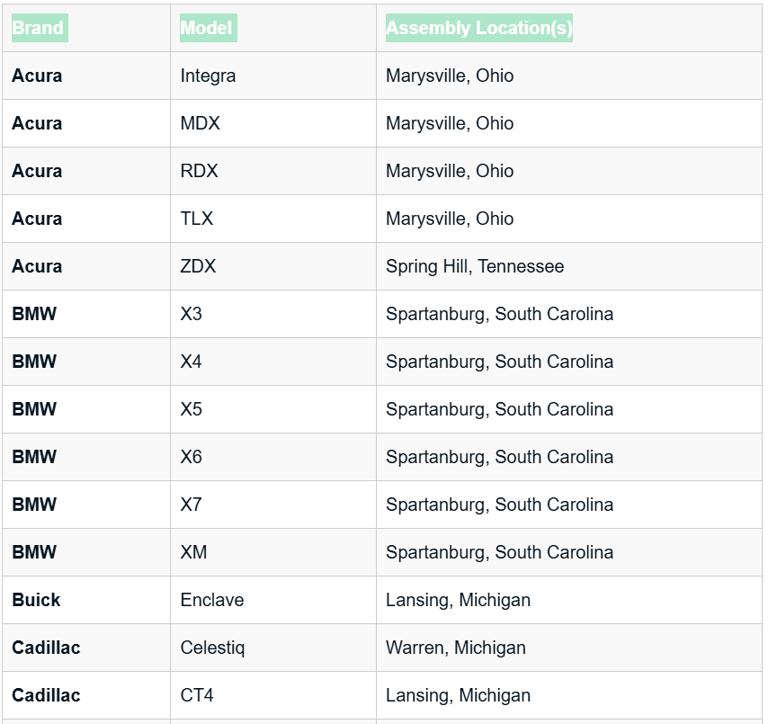Click the Brand column header
The image size is (768, 724).
[39, 28]
